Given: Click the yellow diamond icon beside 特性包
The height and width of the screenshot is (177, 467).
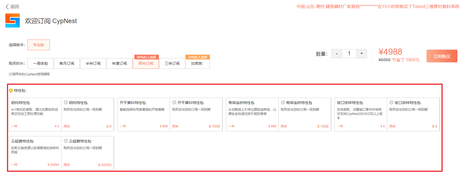Looking at the screenshot, I should coord(11,90).
